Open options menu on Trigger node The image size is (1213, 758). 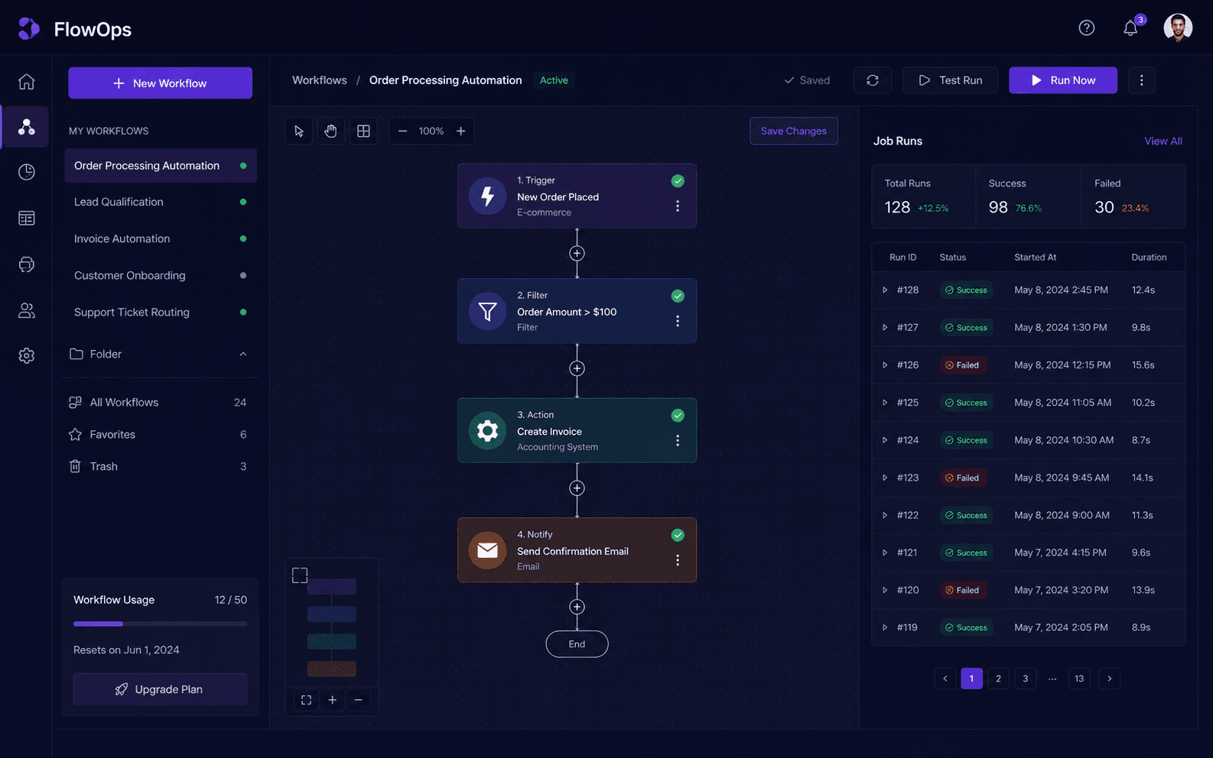coord(677,206)
